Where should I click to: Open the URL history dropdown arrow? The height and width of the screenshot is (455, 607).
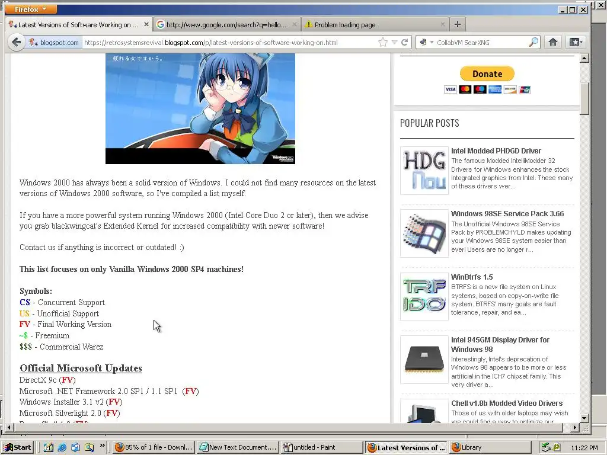pos(394,42)
